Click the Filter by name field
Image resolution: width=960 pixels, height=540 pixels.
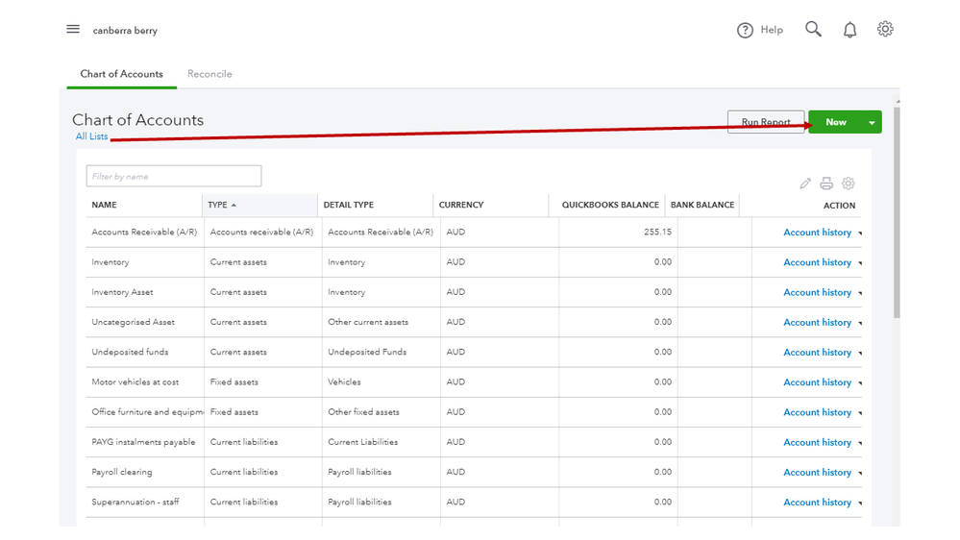pyautogui.click(x=174, y=177)
